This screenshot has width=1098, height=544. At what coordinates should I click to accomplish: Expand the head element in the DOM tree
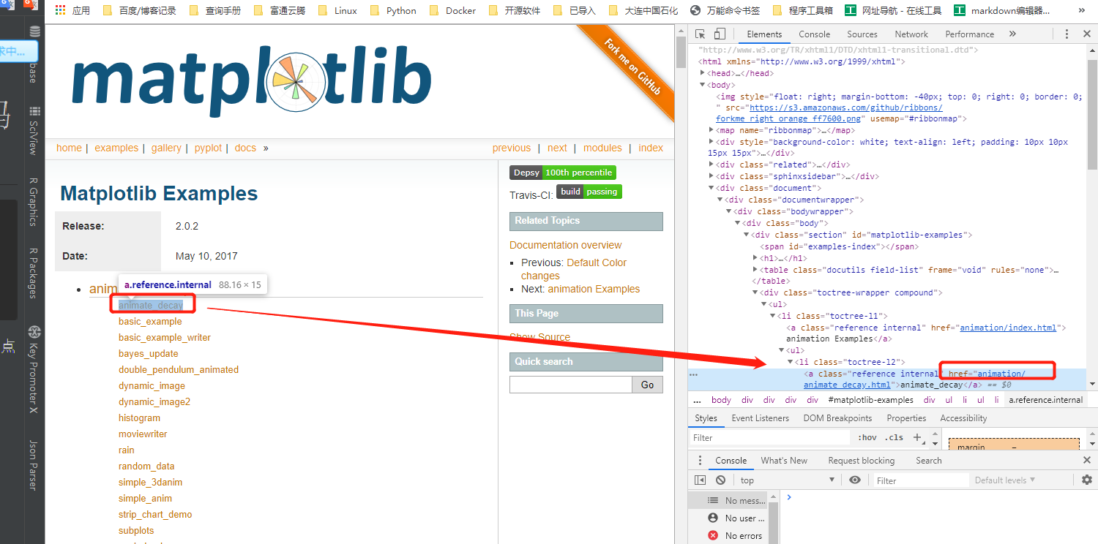coord(703,73)
